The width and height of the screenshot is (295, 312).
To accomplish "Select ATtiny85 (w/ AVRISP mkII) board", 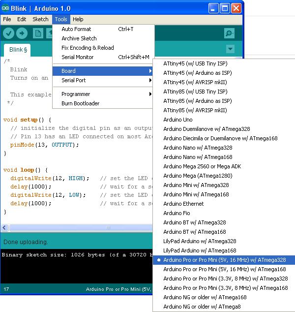I will (x=224, y=110).
